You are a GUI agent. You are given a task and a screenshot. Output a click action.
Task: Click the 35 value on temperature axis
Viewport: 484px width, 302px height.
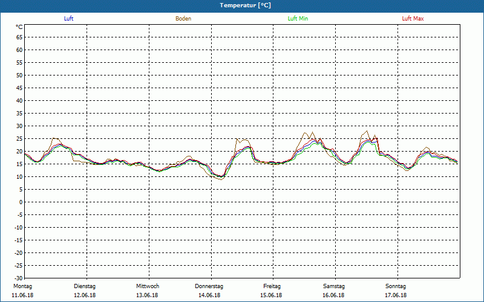pyautogui.click(x=19, y=114)
